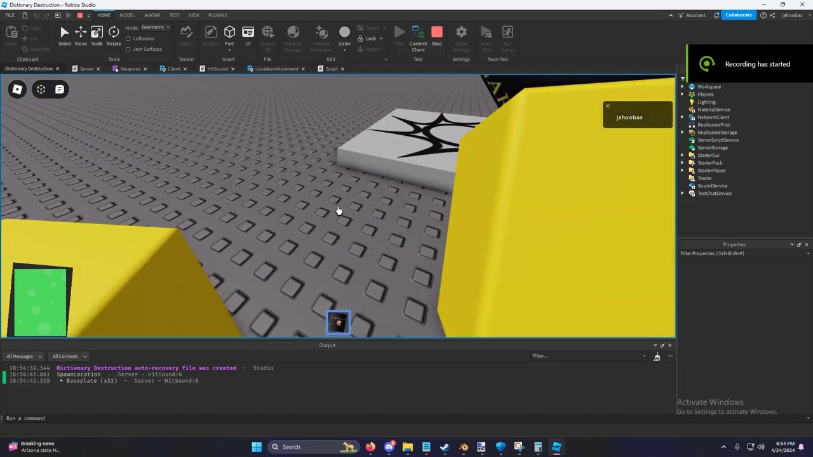Switch the Current: Client view
This screenshot has height=457, width=813.
[418, 39]
